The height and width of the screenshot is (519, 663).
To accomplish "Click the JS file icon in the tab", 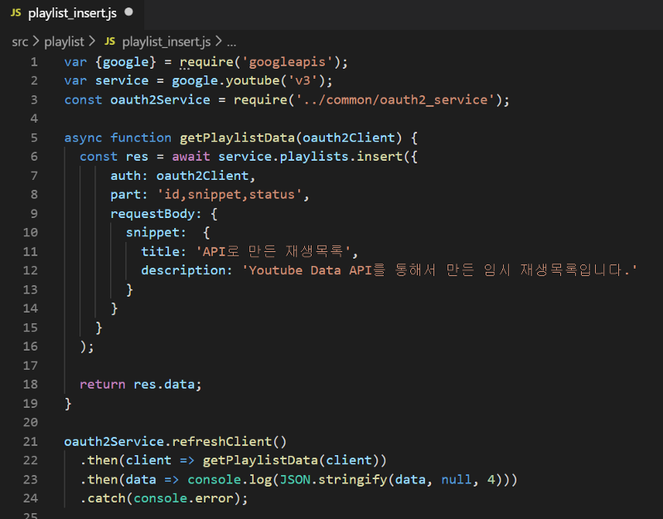I will [x=16, y=12].
